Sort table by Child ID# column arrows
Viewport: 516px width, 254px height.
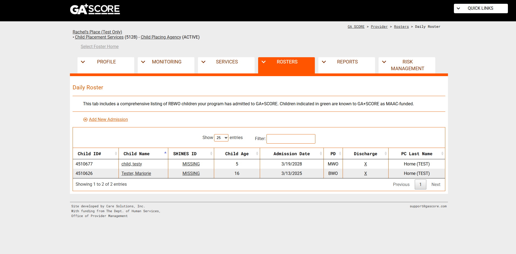coord(116,154)
